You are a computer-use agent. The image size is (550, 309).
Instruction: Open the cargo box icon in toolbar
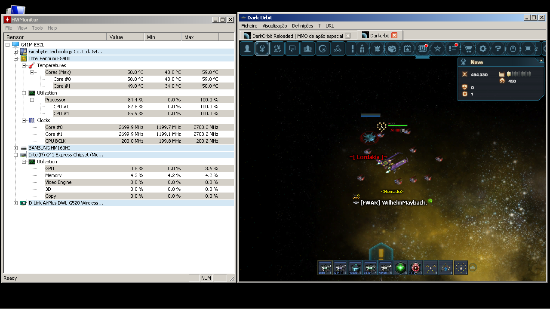(x=392, y=49)
